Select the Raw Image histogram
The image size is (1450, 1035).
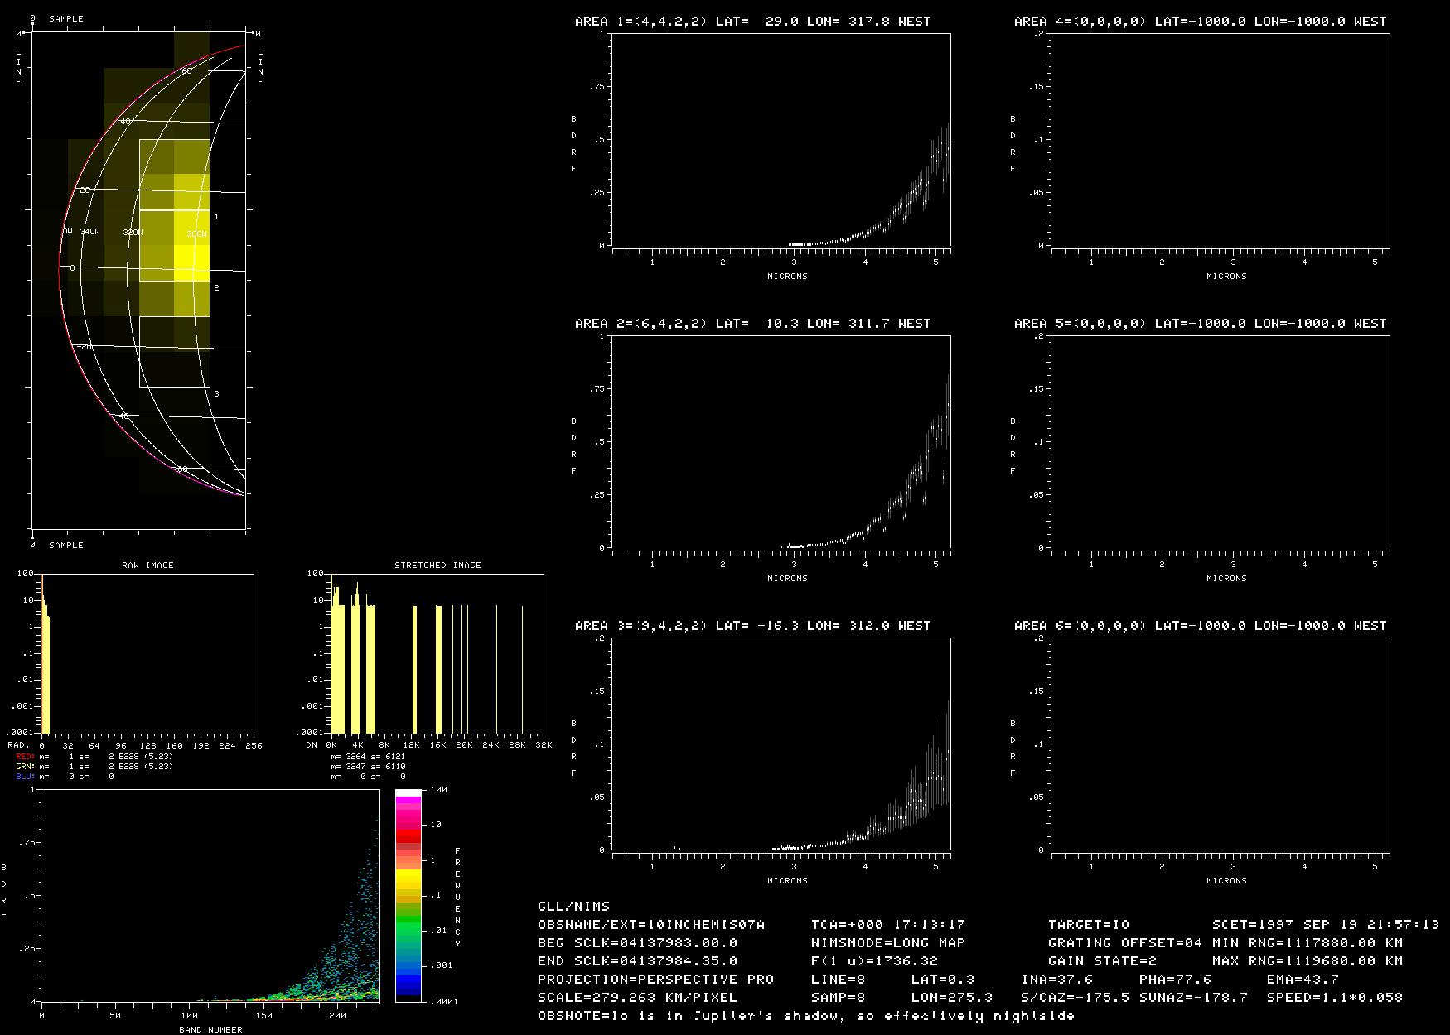click(147, 653)
